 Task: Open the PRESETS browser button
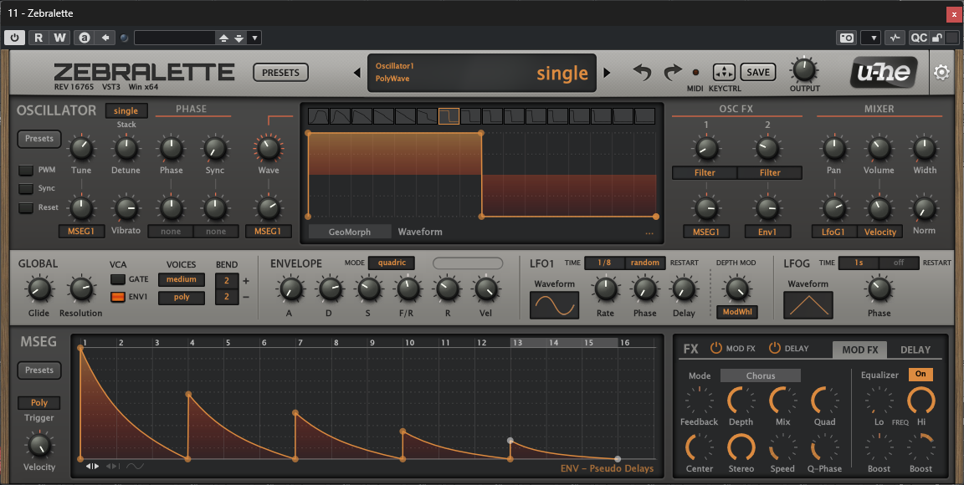point(280,73)
